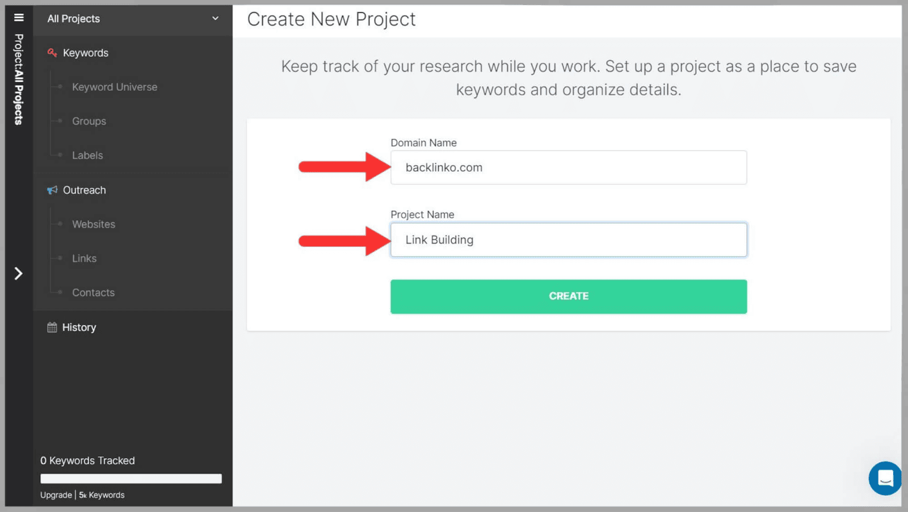Viewport: 908px width, 512px height.
Task: Navigate to Links under Outreach
Action: [84, 259]
